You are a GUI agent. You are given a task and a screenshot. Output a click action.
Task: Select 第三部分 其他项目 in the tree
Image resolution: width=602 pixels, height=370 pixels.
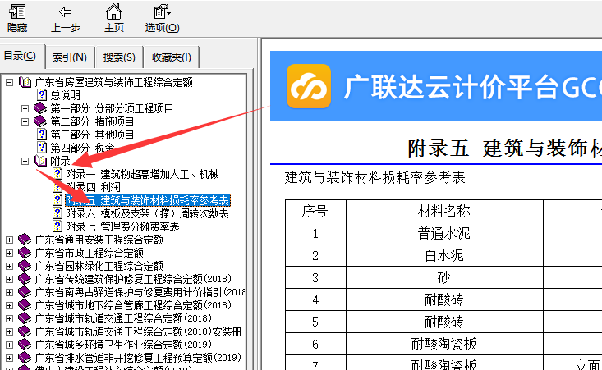92,135
